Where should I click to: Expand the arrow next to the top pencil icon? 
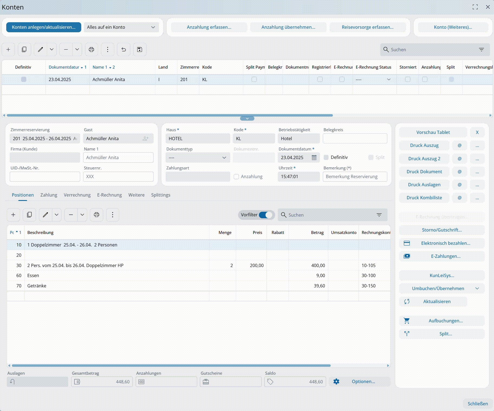52,50
